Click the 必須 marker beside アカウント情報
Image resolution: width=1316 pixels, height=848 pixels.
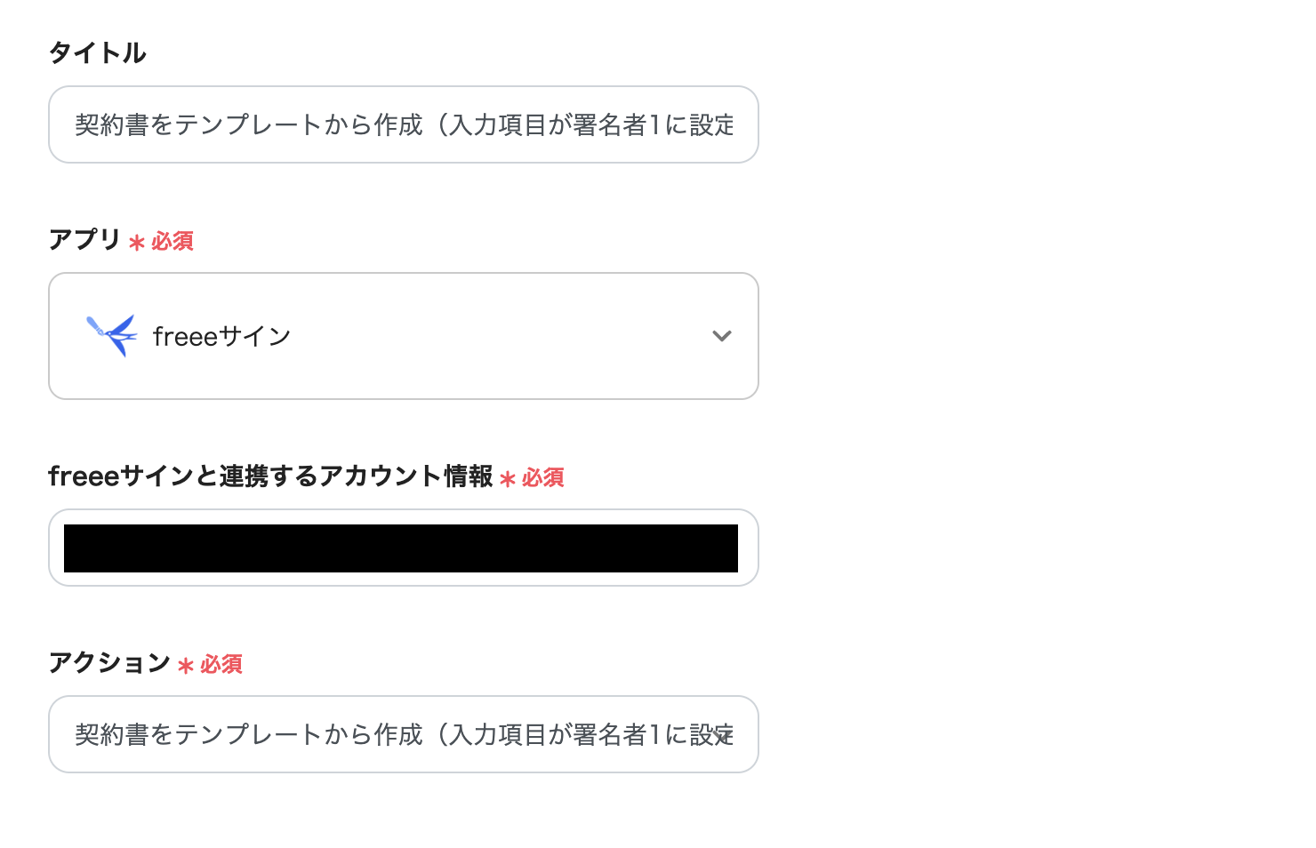coord(543,478)
